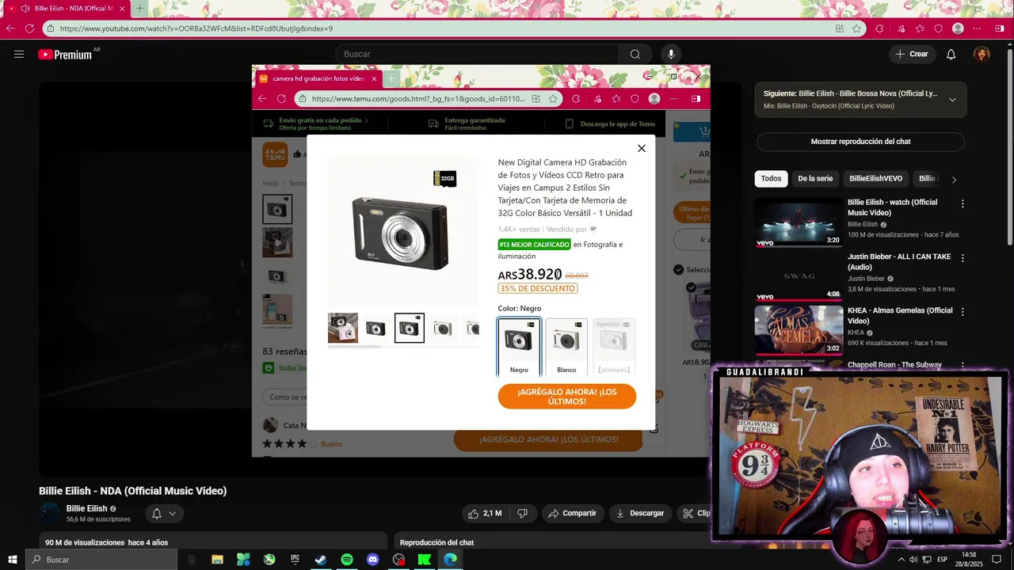The width and height of the screenshot is (1014, 570).
Task: Reload the YouTube page in the browser
Action: coord(29,28)
